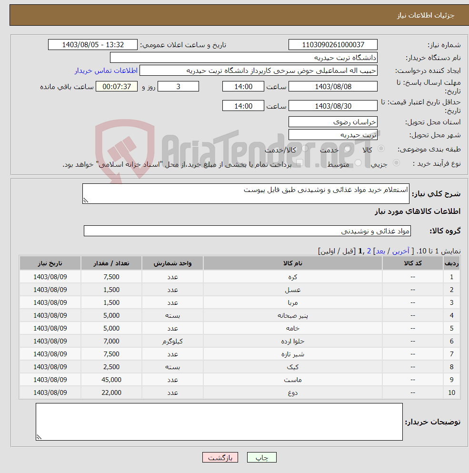Screen dimensions: 469x473
Task: Select the کالا radio button
Action: click(381, 149)
